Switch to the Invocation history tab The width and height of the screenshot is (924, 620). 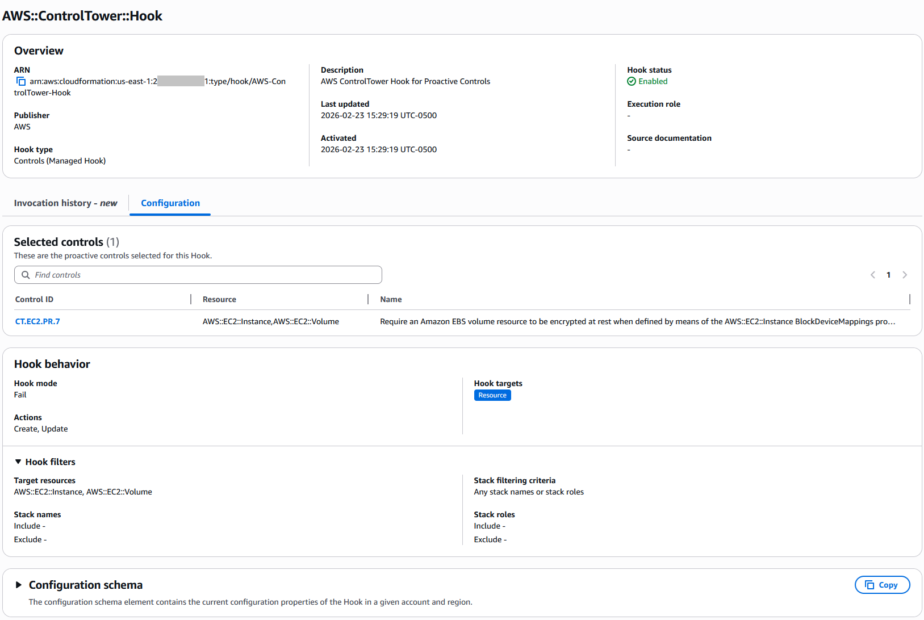pyautogui.click(x=65, y=203)
